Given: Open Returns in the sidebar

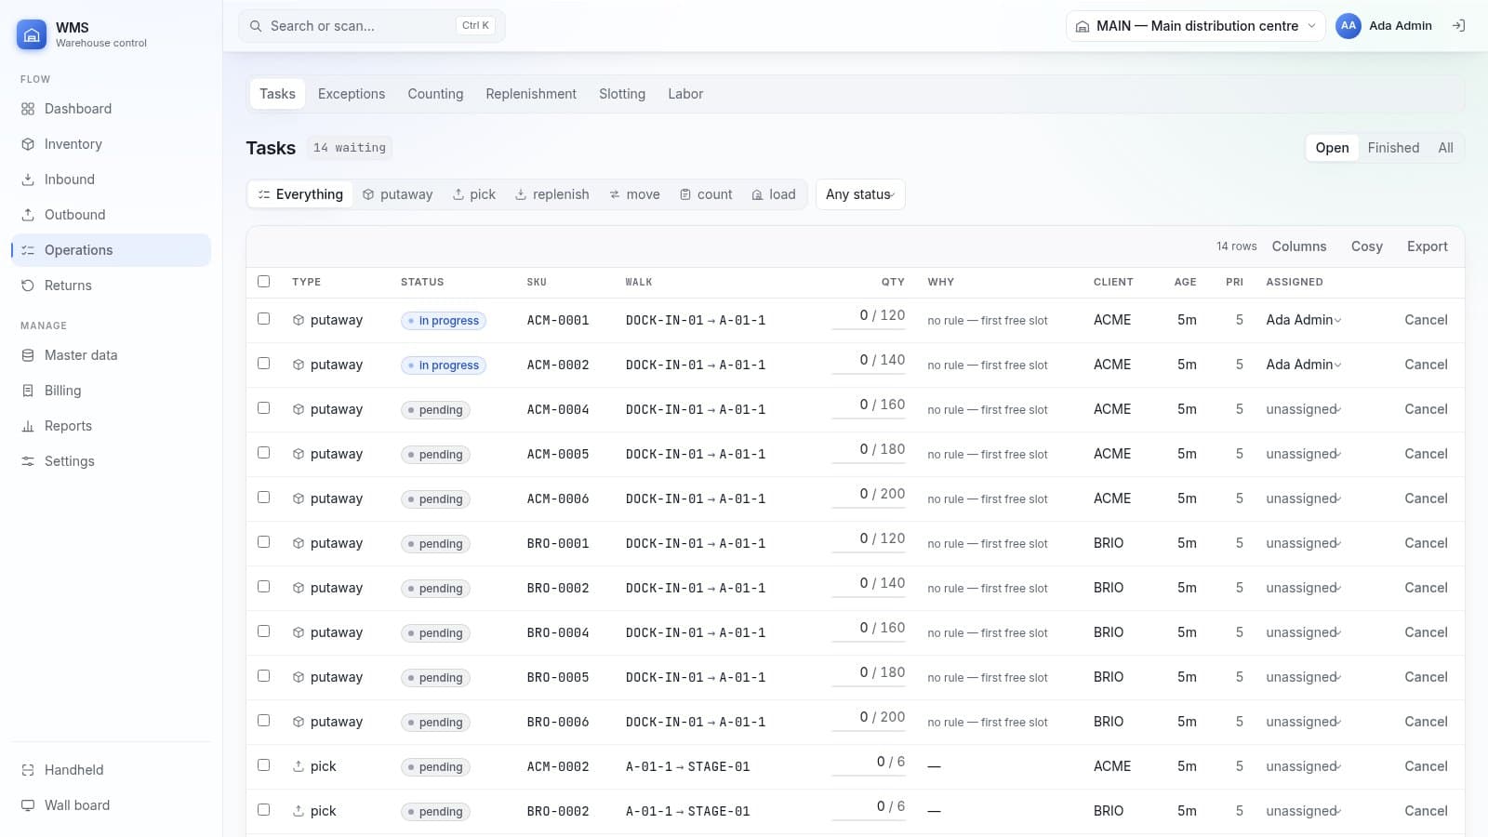Looking at the screenshot, I should tap(111, 286).
